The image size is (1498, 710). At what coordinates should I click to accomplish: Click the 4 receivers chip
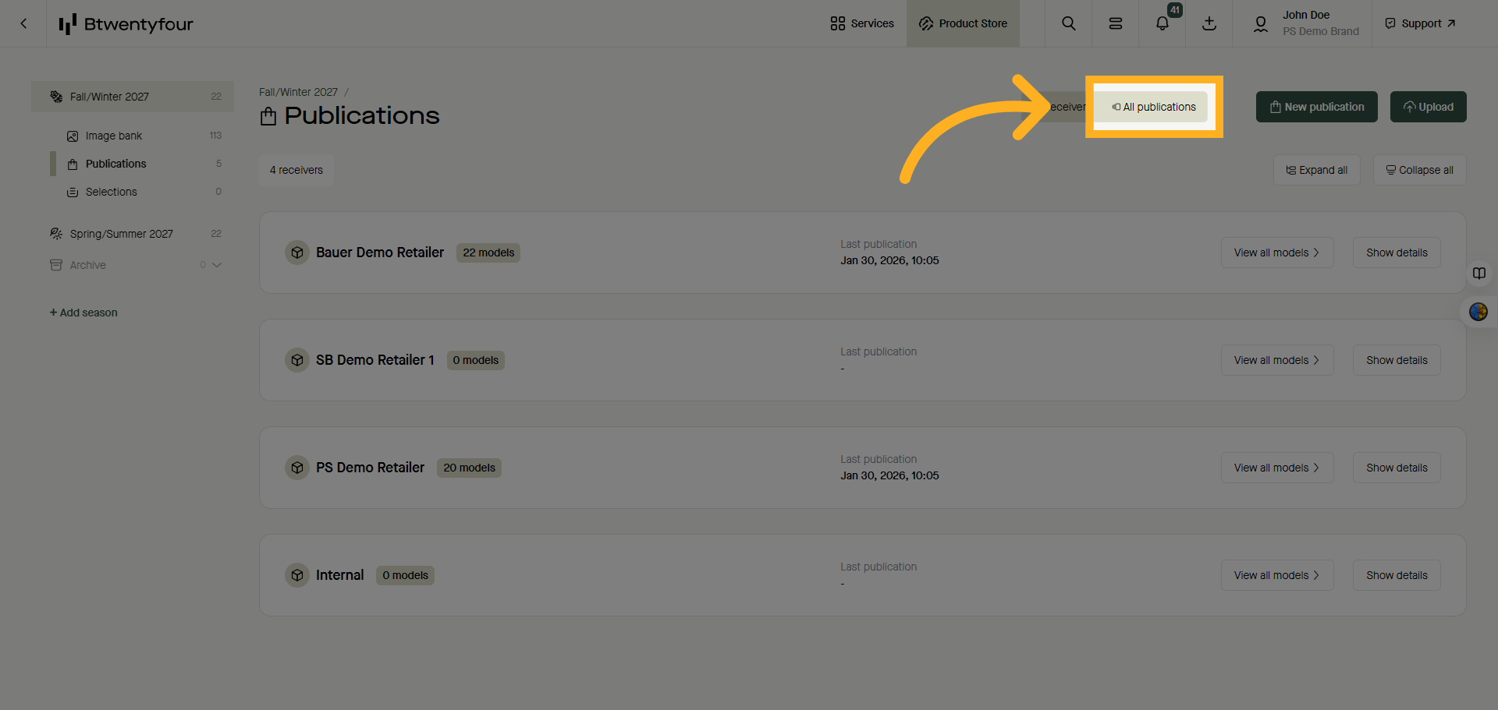296,169
